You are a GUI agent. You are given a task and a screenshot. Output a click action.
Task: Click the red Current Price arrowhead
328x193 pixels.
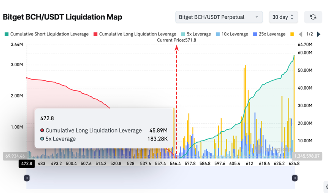(x=177, y=47)
